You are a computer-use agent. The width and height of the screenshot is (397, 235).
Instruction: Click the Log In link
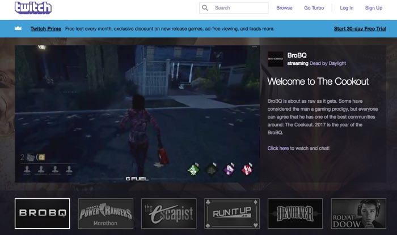(347, 8)
